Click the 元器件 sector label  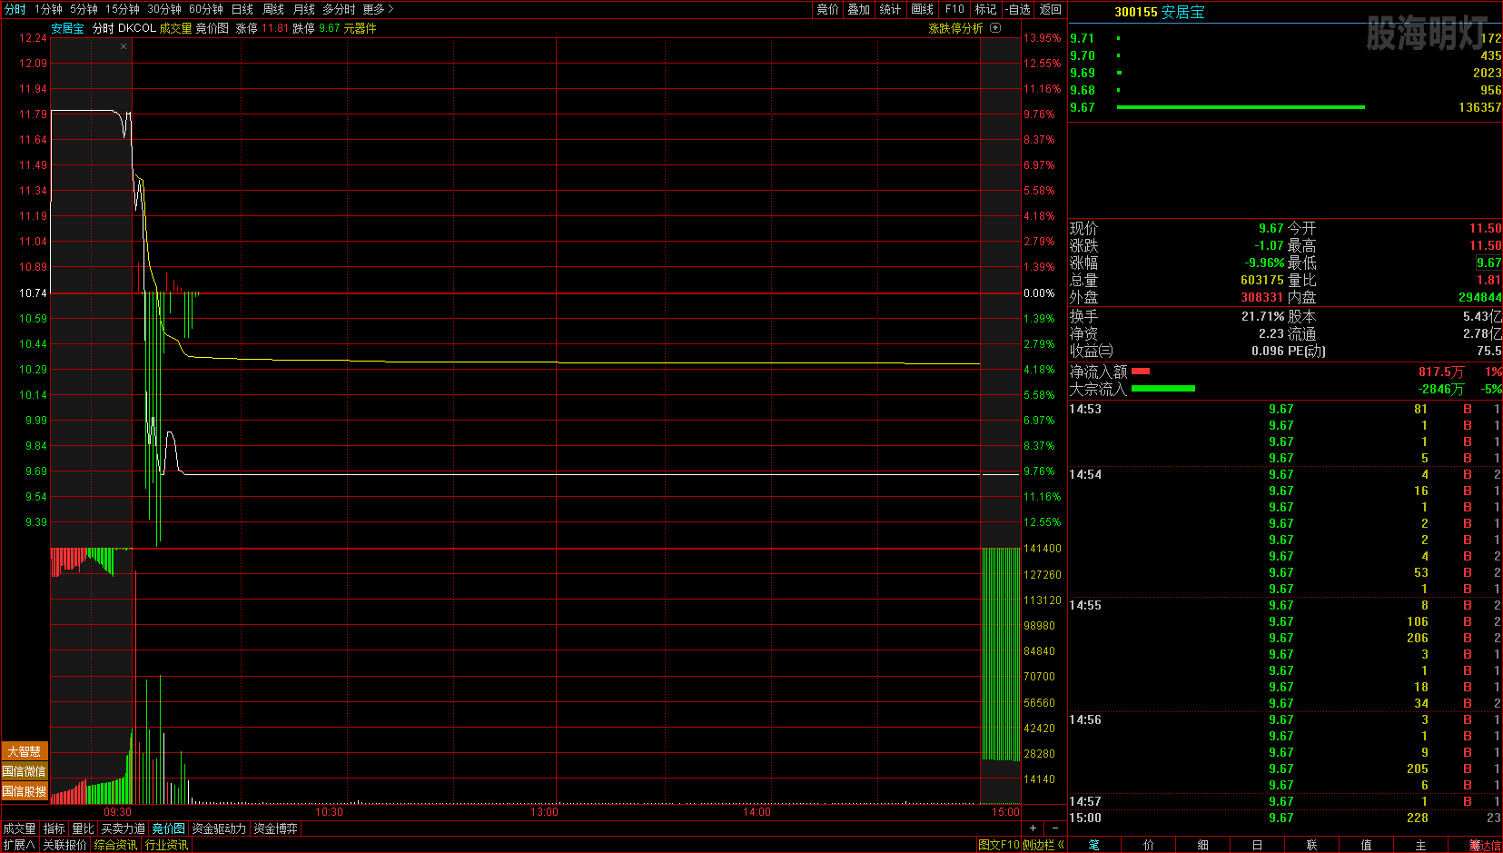[360, 28]
